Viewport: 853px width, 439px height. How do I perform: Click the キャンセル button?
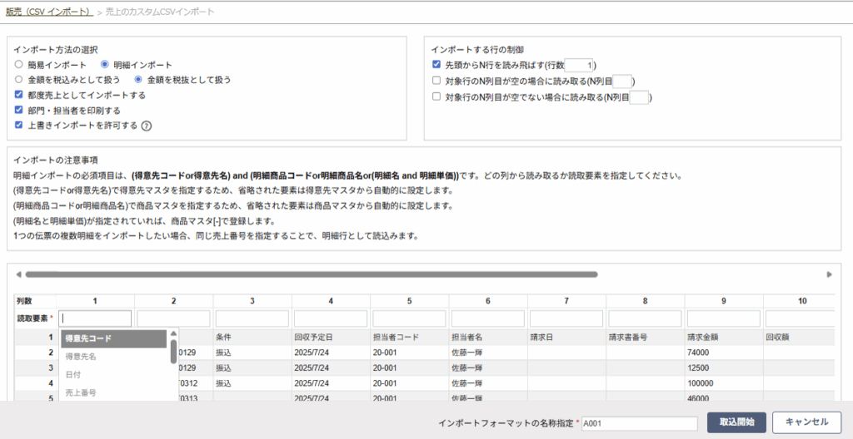coord(806,422)
